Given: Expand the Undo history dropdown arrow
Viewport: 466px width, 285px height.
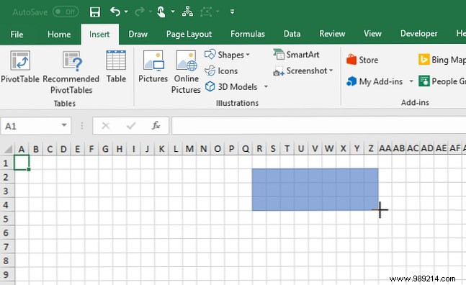Looking at the screenshot, I should click(x=126, y=12).
